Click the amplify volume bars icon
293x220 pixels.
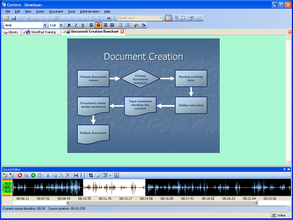(117, 175)
